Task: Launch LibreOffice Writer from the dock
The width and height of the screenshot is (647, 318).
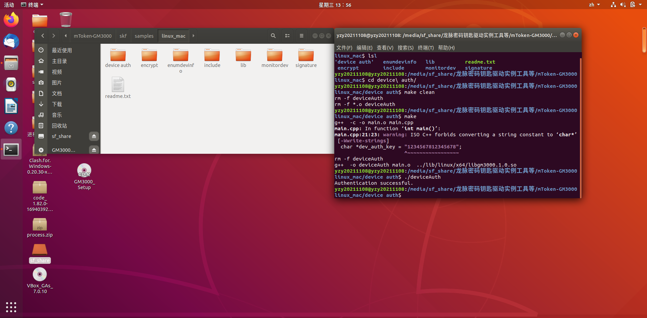Action: click(x=11, y=106)
